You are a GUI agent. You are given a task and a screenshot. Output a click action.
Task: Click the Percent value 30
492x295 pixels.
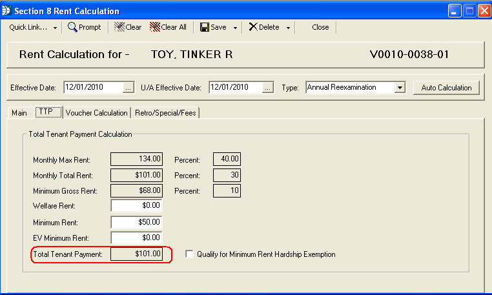click(227, 175)
